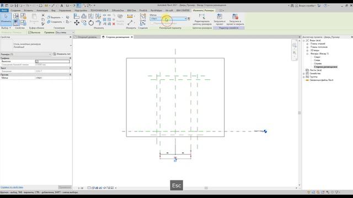Click the navigation wheel icon in view
353x198 pixels.
coord(295,46)
